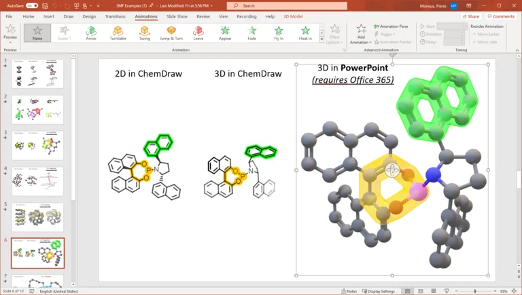
Task: Click the Save icon in title bar
Action: click(46, 5)
